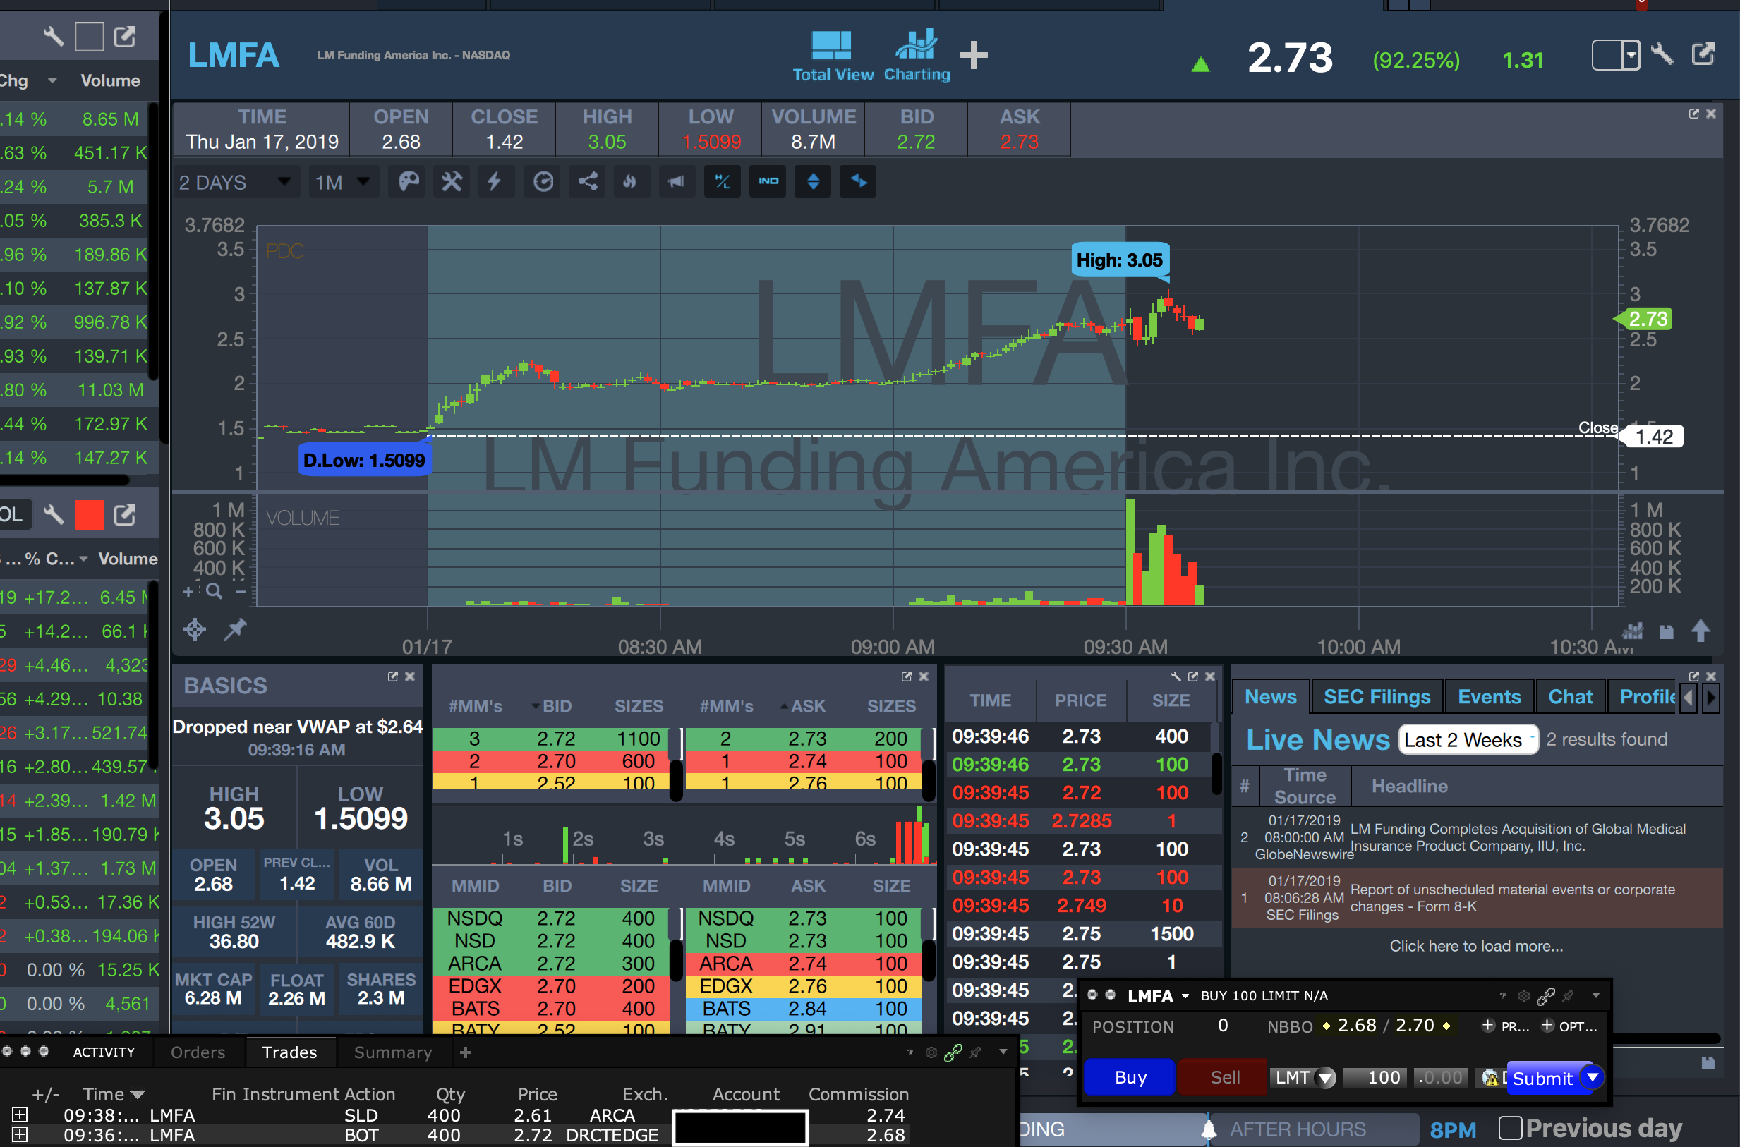Click the megaphone alerts icon in chart toolbar
Image resolution: width=1740 pixels, height=1147 pixels.
(x=676, y=181)
